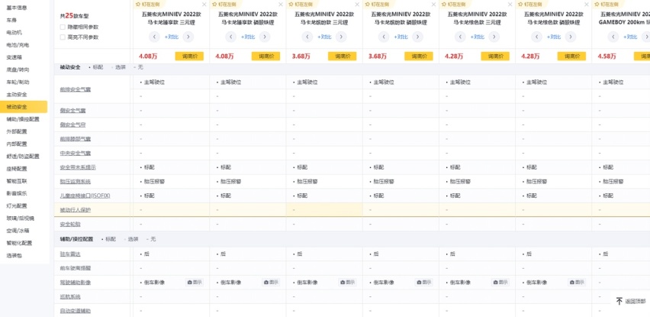Move 臻享款 磷酸铁锂 column left with its arrow
This screenshot has height=317, width=650.
click(231, 37)
